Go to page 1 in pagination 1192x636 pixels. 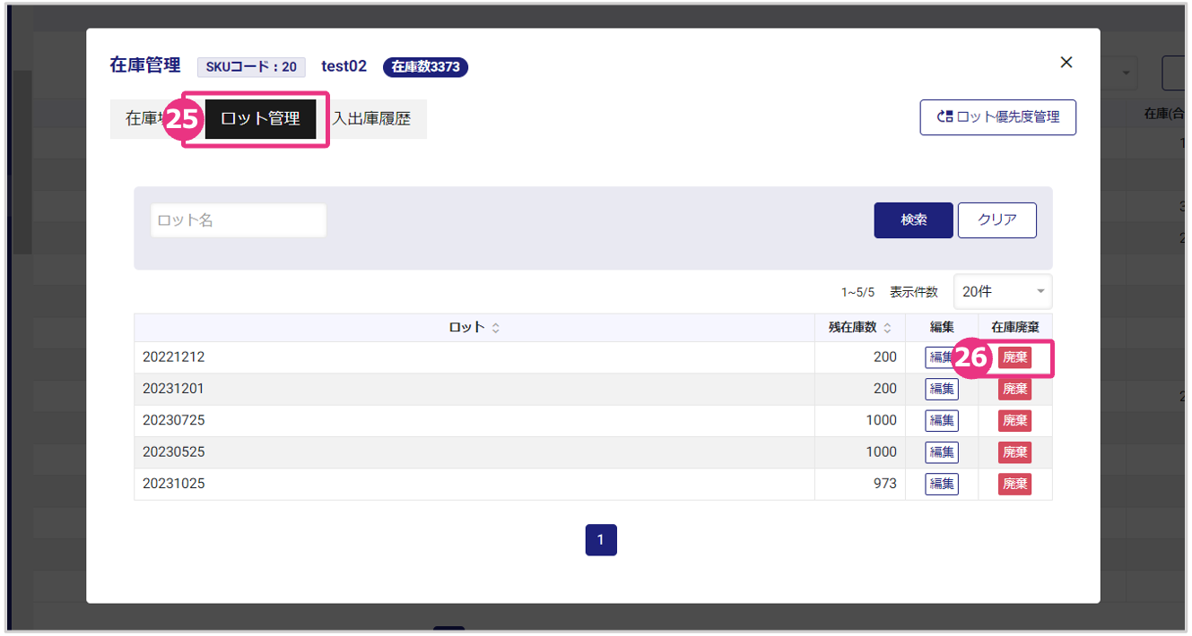click(x=601, y=540)
